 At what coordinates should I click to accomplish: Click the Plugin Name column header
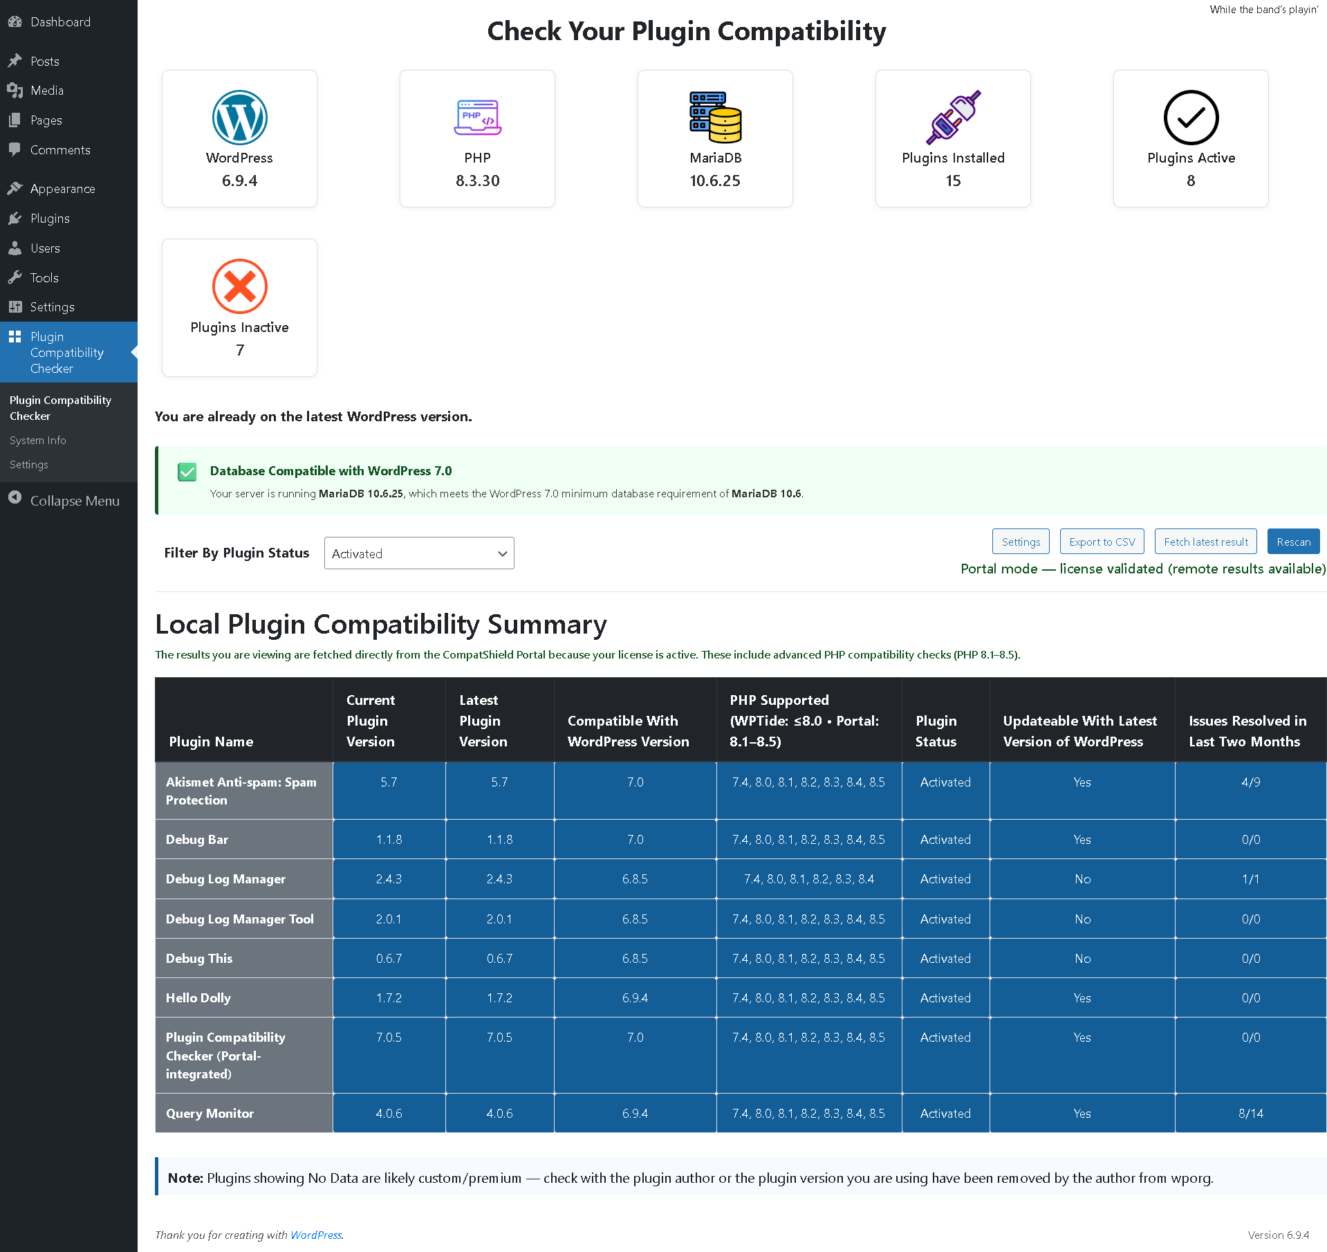(211, 742)
